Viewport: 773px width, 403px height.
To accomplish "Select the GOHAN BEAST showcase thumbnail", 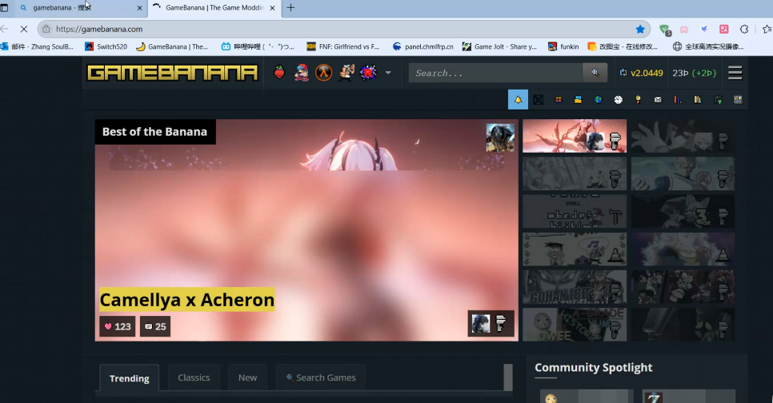I will [x=575, y=287].
